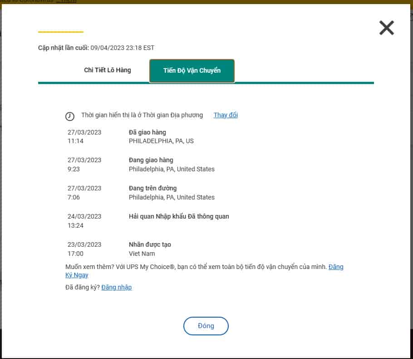Select the PHILADELPHIA, PA, US location text

click(161, 141)
